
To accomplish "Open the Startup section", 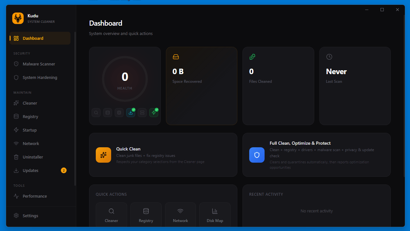I will pos(29,130).
